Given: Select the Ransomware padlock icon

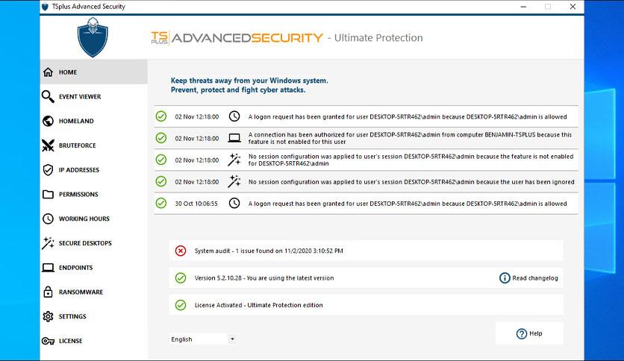Looking at the screenshot, I should pyautogui.click(x=48, y=292).
